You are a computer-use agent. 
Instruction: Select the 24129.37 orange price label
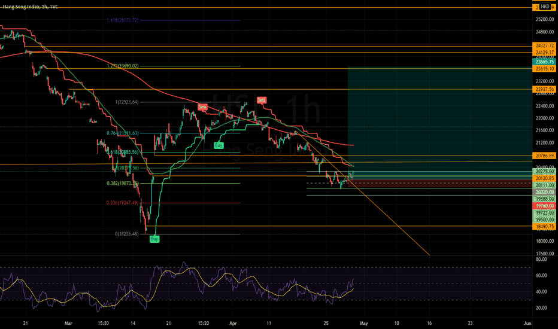544,52
